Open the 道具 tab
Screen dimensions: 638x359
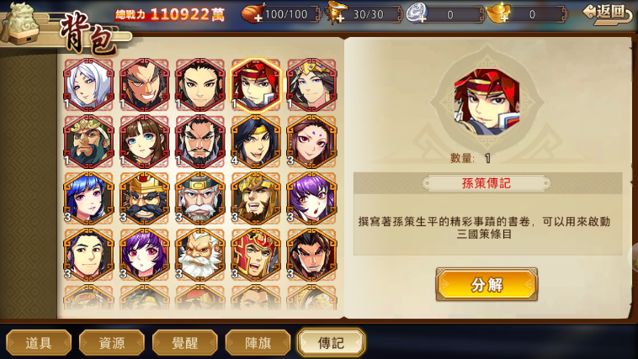coord(39,343)
